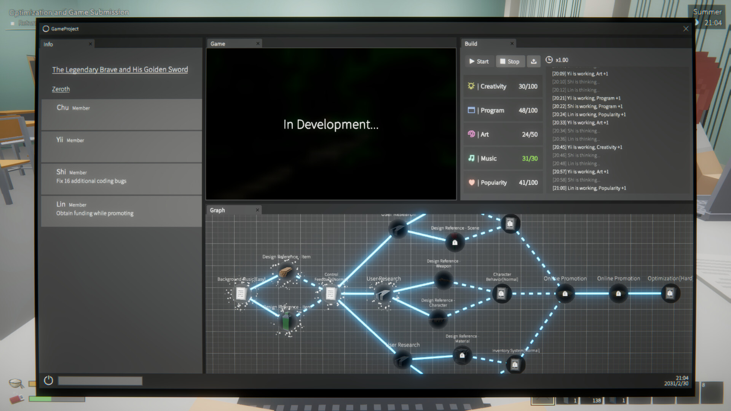Image resolution: width=731 pixels, height=411 pixels.
Task: Click the progress bar beside the power icon
Action: tap(100, 381)
